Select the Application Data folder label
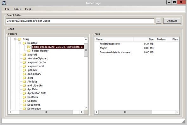Screen dimensions: 187x125 click(x=37, y=93)
